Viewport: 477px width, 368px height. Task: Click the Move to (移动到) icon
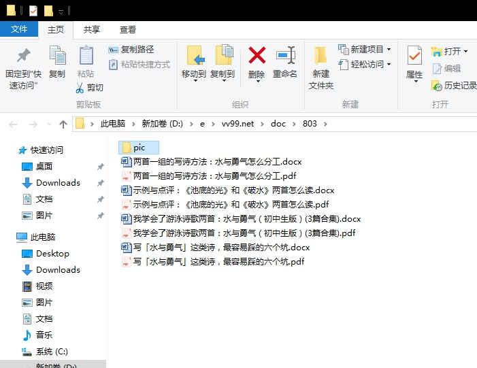195,55
